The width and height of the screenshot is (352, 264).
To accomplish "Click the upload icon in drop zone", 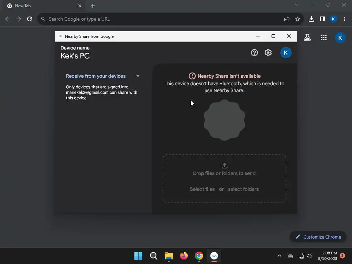I will [224, 166].
